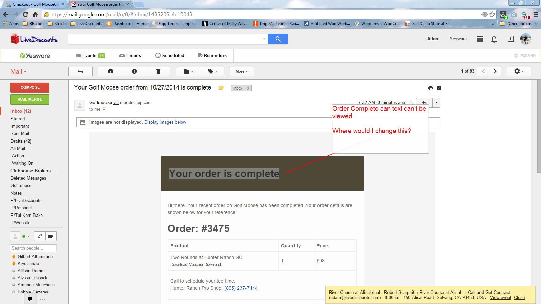Viewport: 541px width, 304px height.
Task: Click Yesware header link
Action: (458, 39)
